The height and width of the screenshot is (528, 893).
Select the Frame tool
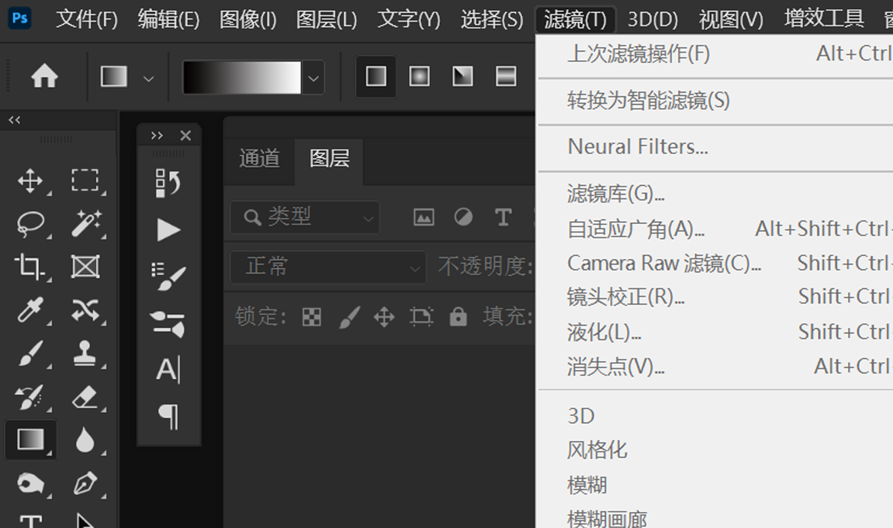[85, 267]
